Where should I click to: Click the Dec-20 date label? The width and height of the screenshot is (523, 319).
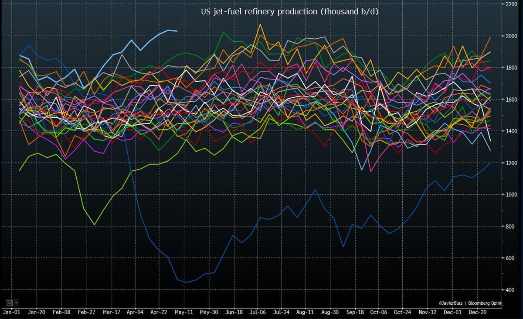pos(478,312)
